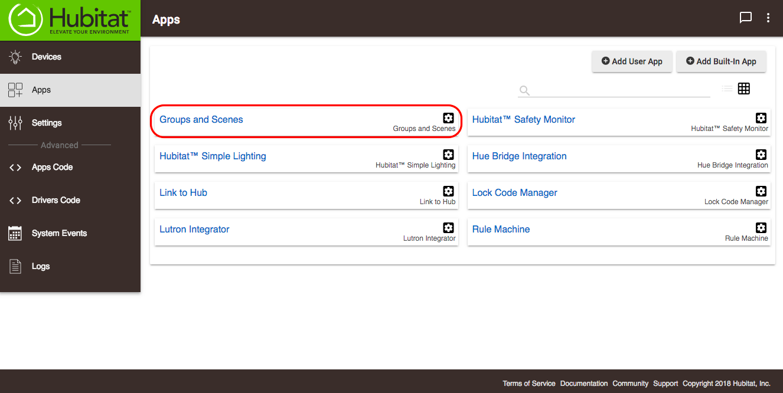
Task: Click the Drivers Code brackets icon
Action: click(x=15, y=201)
